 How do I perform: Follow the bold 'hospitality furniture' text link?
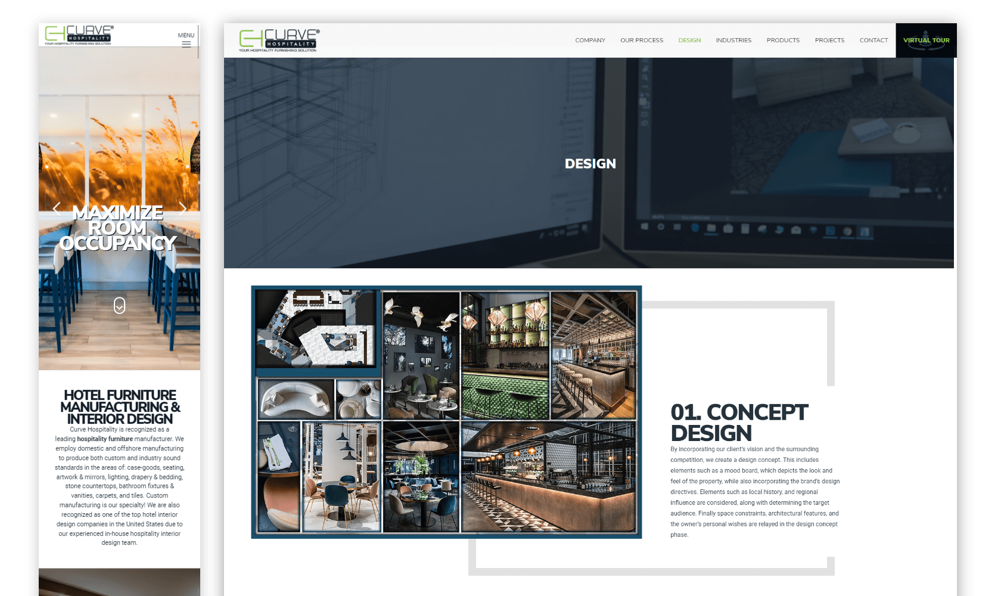point(105,439)
